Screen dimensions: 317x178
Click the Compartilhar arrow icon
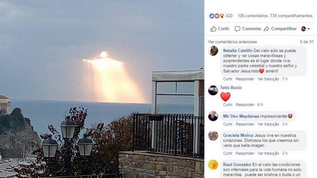(266, 29)
